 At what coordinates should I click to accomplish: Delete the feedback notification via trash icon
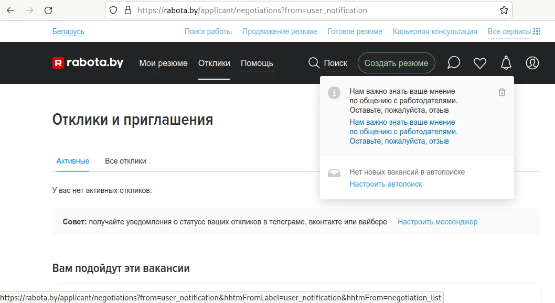pos(502,92)
